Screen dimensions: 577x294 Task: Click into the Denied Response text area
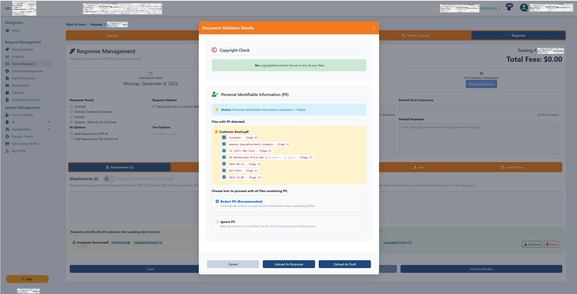(478, 139)
